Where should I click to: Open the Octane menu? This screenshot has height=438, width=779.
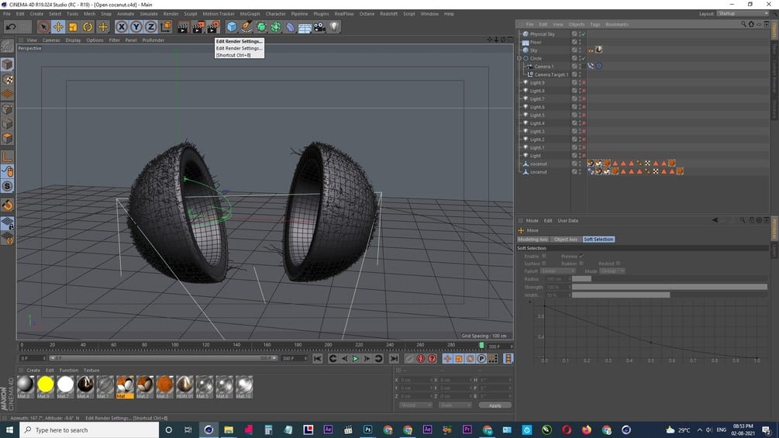click(367, 14)
